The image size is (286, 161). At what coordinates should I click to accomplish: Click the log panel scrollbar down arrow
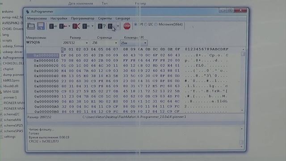[241, 147]
